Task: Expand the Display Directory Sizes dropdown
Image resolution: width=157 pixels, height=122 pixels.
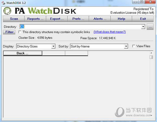Action: [x=53, y=46]
